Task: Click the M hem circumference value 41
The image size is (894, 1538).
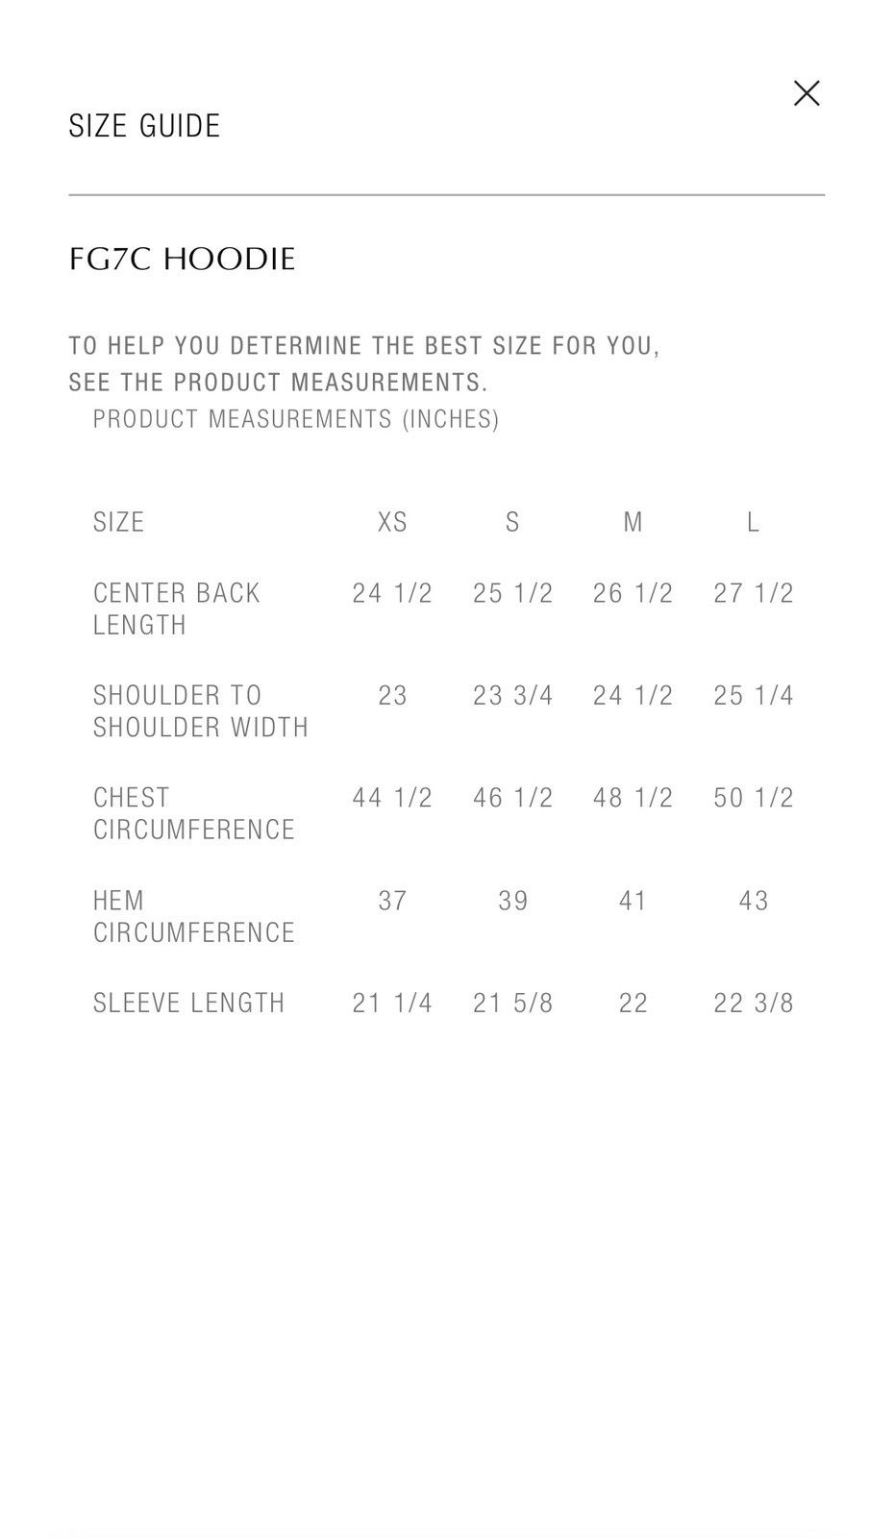Action: [x=633, y=901]
